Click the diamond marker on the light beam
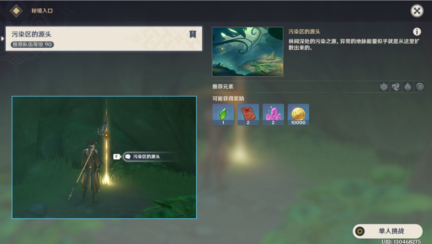Screen dimensions: 432x244 [107, 135]
